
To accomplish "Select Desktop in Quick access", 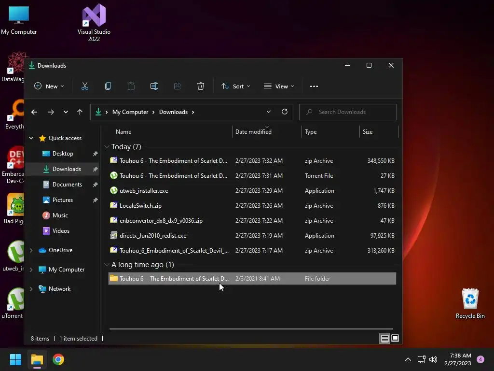I will coord(63,154).
